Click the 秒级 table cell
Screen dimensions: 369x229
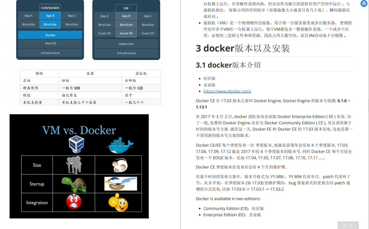[x=90, y=81]
